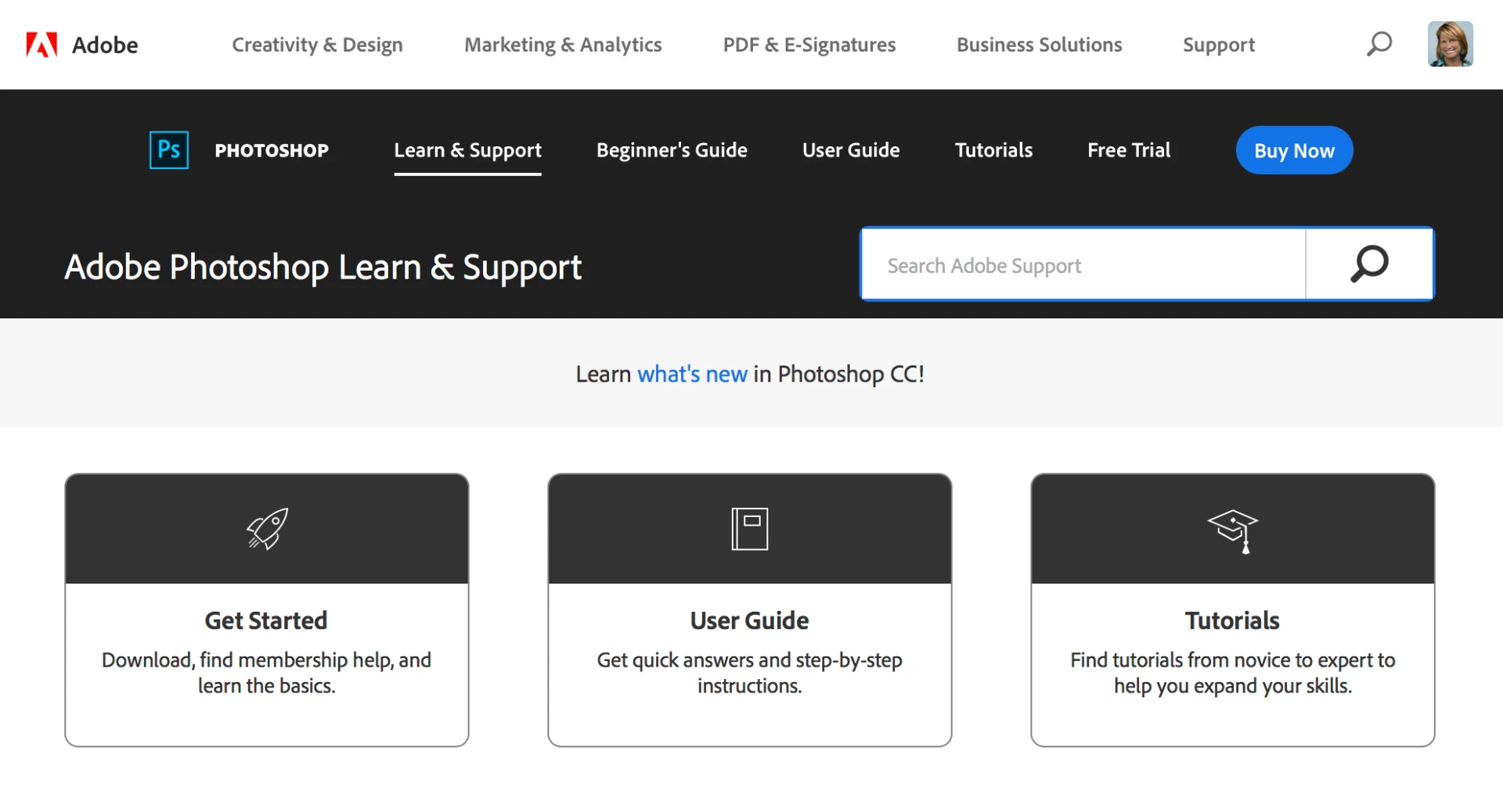Open the PDF & E-Signatures menu
The image size is (1503, 805).
[809, 45]
